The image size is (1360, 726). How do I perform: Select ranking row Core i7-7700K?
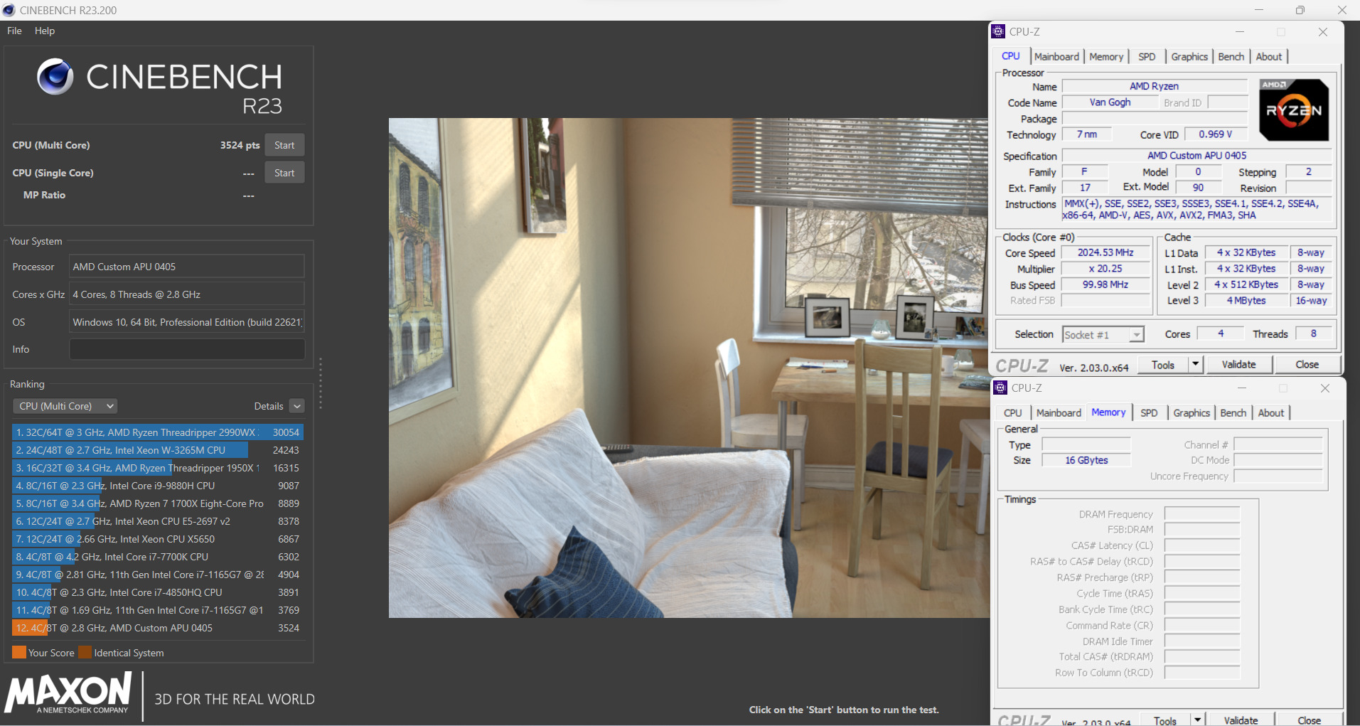pos(158,557)
